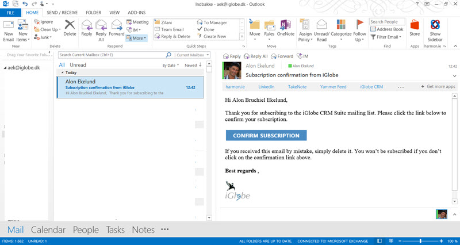
Task: Click Get more apps
Action: [x=438, y=87]
